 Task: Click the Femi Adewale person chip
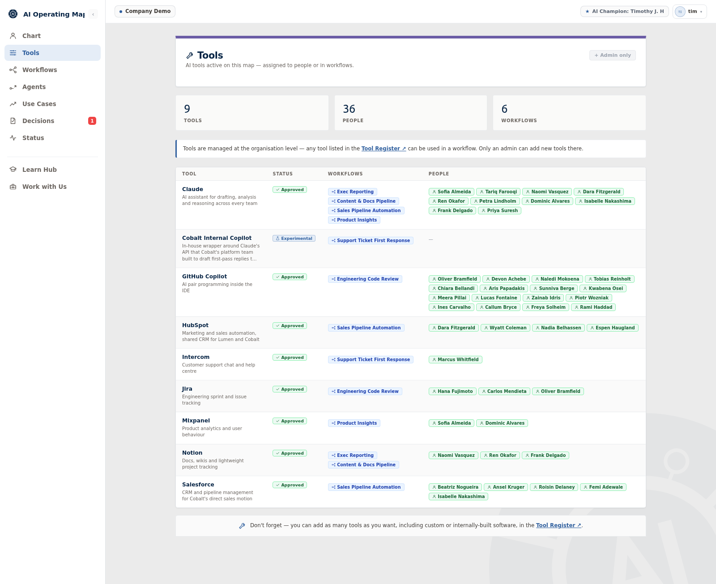point(603,487)
